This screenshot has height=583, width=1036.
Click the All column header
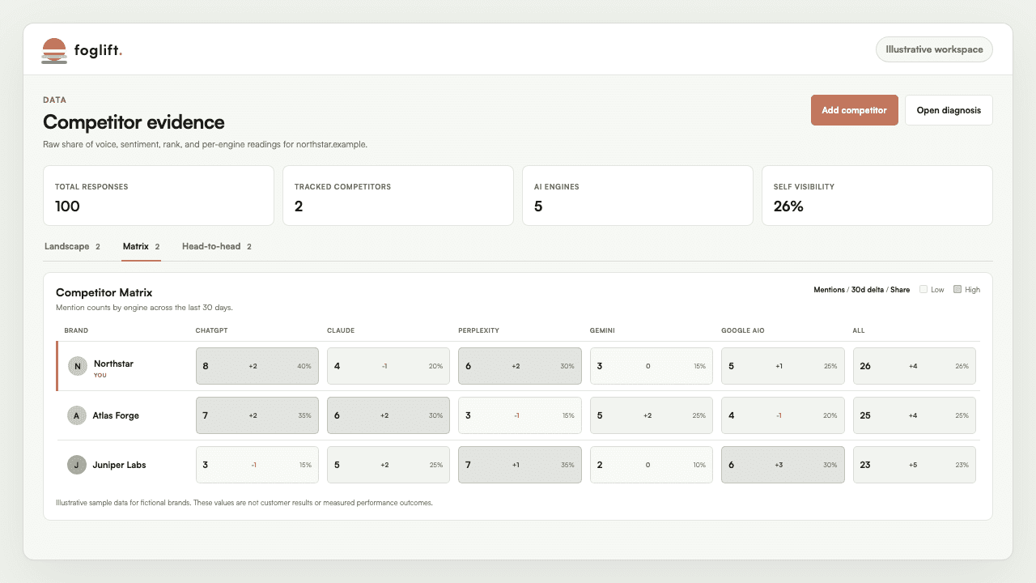tap(858, 330)
